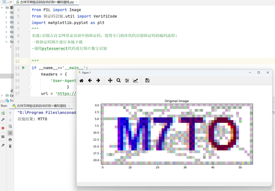Print the console output with the printer icon
The height and width of the screenshot is (191, 275).
coord(10,140)
